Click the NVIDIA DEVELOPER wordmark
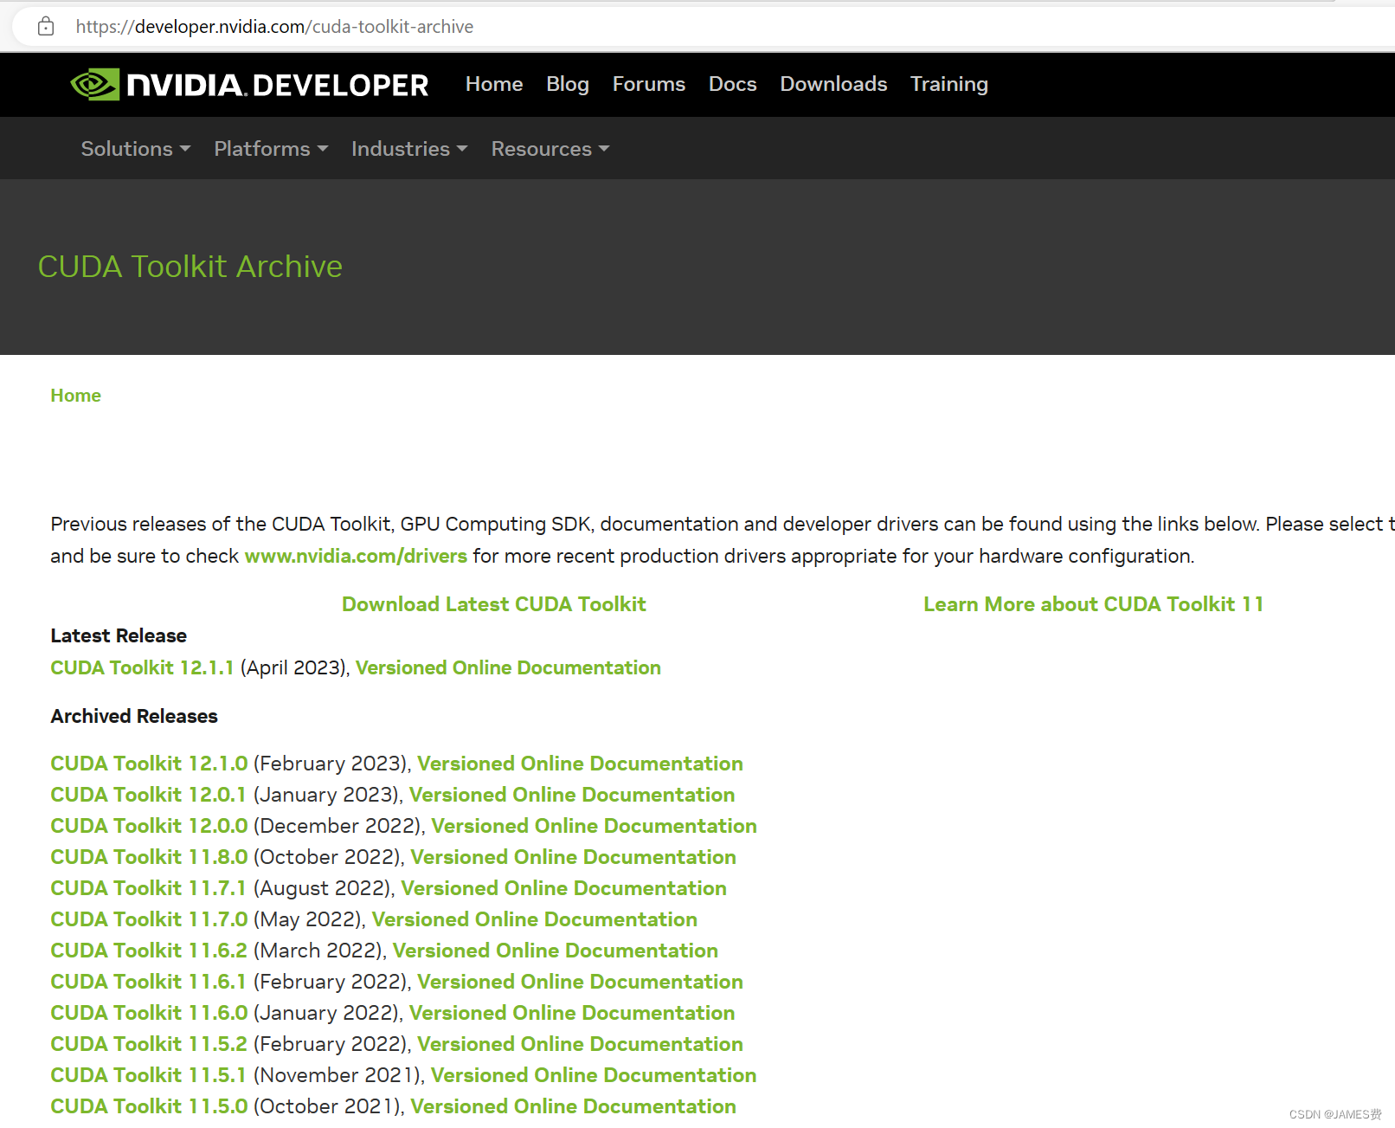The height and width of the screenshot is (1128, 1395). point(278,85)
